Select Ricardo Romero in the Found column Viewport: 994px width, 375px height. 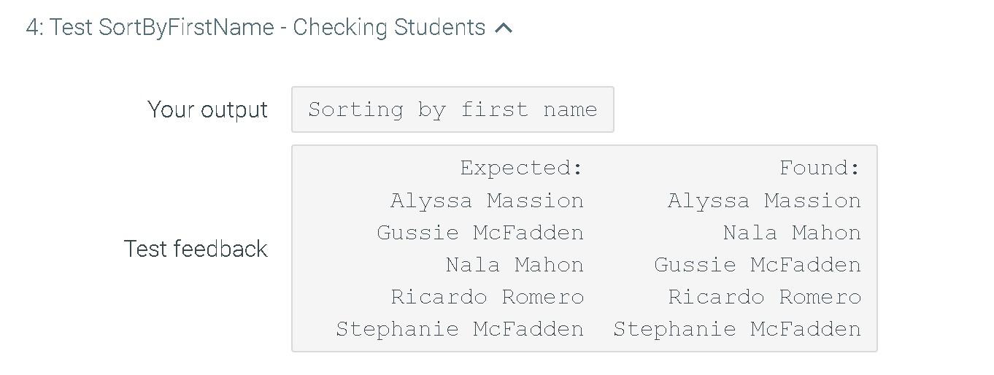(764, 297)
